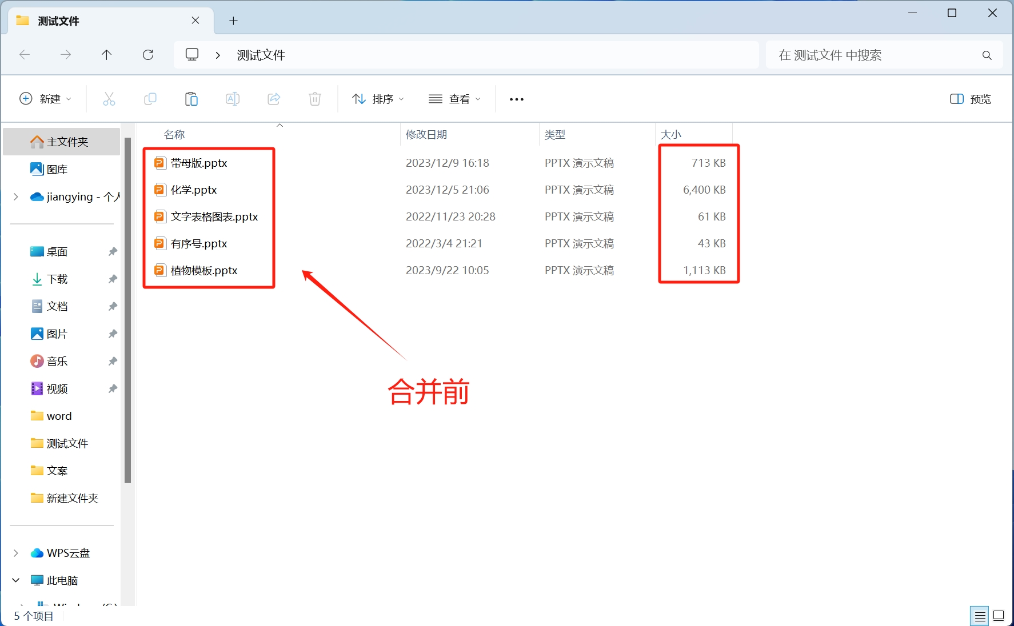Viewport: 1014px width, 626px height.
Task: Click inside the search box
Action: 857,55
